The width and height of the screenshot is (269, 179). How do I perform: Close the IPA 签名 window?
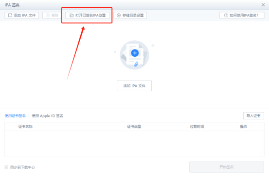coord(263,5)
